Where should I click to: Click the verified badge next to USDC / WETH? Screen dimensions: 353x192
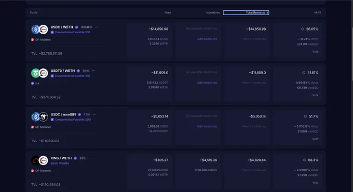[x=76, y=27]
